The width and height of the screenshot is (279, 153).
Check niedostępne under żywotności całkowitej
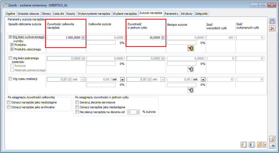[x=9, y=102]
